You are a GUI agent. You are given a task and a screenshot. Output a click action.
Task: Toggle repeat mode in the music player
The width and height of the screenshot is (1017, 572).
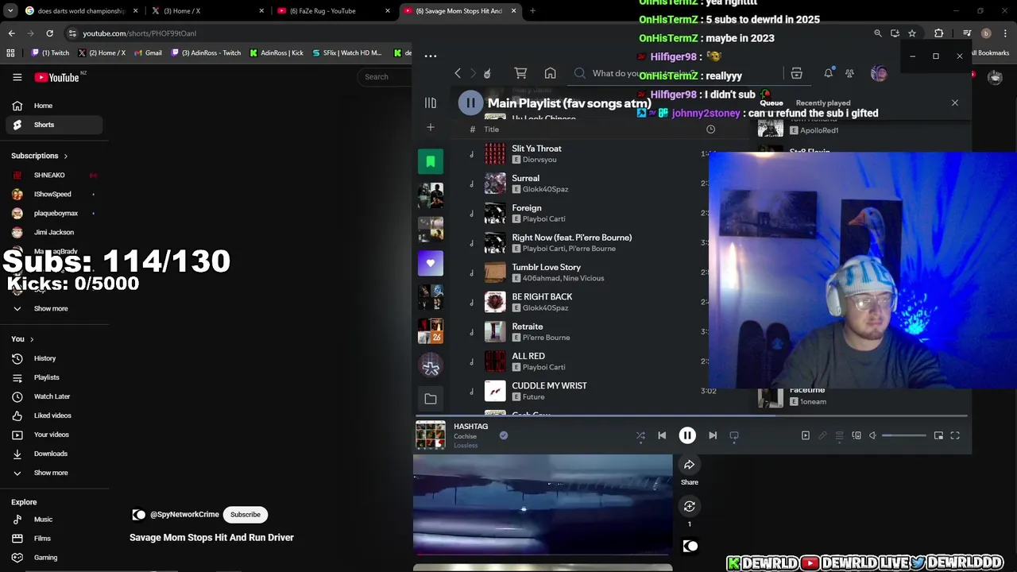[x=734, y=435]
